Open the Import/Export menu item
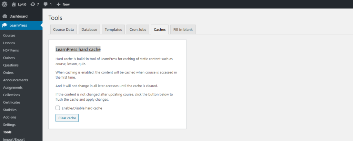The height and width of the screenshot is (141, 353). pyautogui.click(x=12, y=139)
